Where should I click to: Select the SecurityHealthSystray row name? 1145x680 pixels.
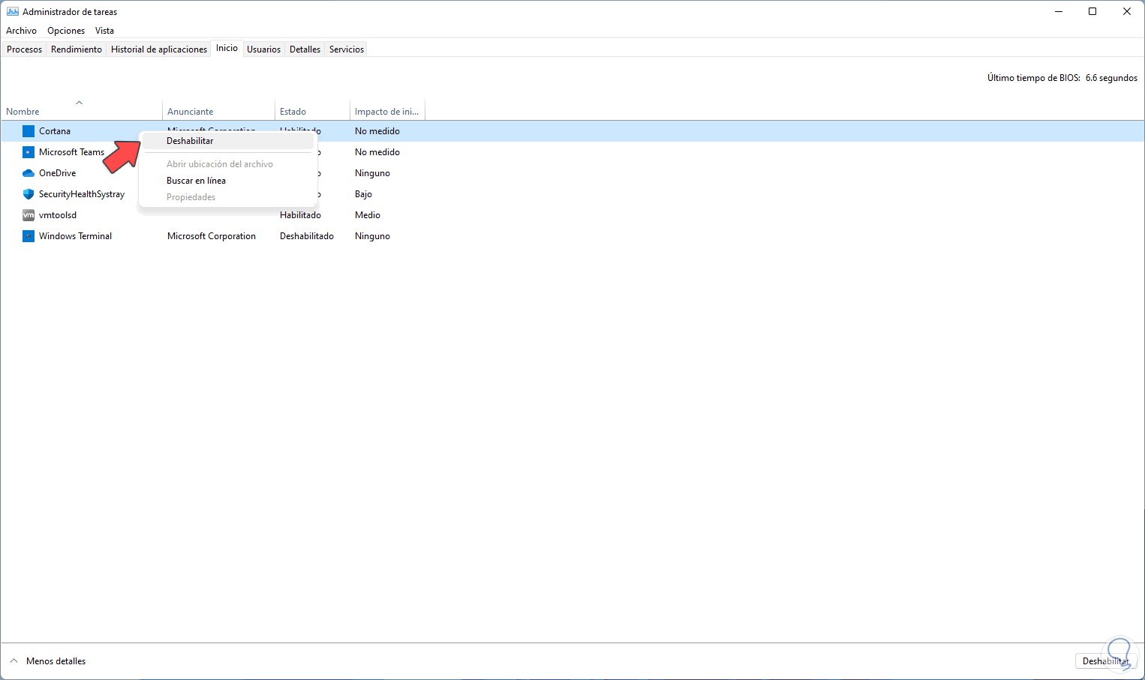point(82,194)
